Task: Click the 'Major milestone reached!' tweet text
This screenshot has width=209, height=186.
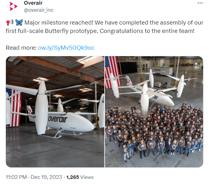Action: (x=59, y=23)
